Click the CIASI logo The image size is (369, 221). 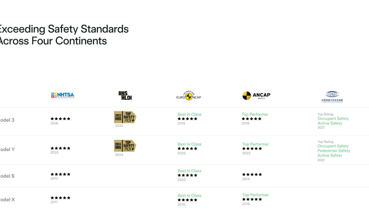(332, 97)
